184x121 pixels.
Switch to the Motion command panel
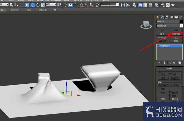[x=172, y=17]
